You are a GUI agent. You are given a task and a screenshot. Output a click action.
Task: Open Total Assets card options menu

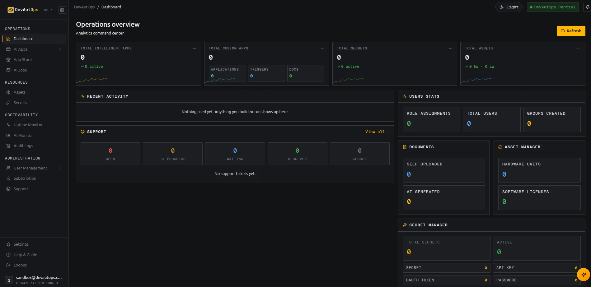click(x=579, y=48)
